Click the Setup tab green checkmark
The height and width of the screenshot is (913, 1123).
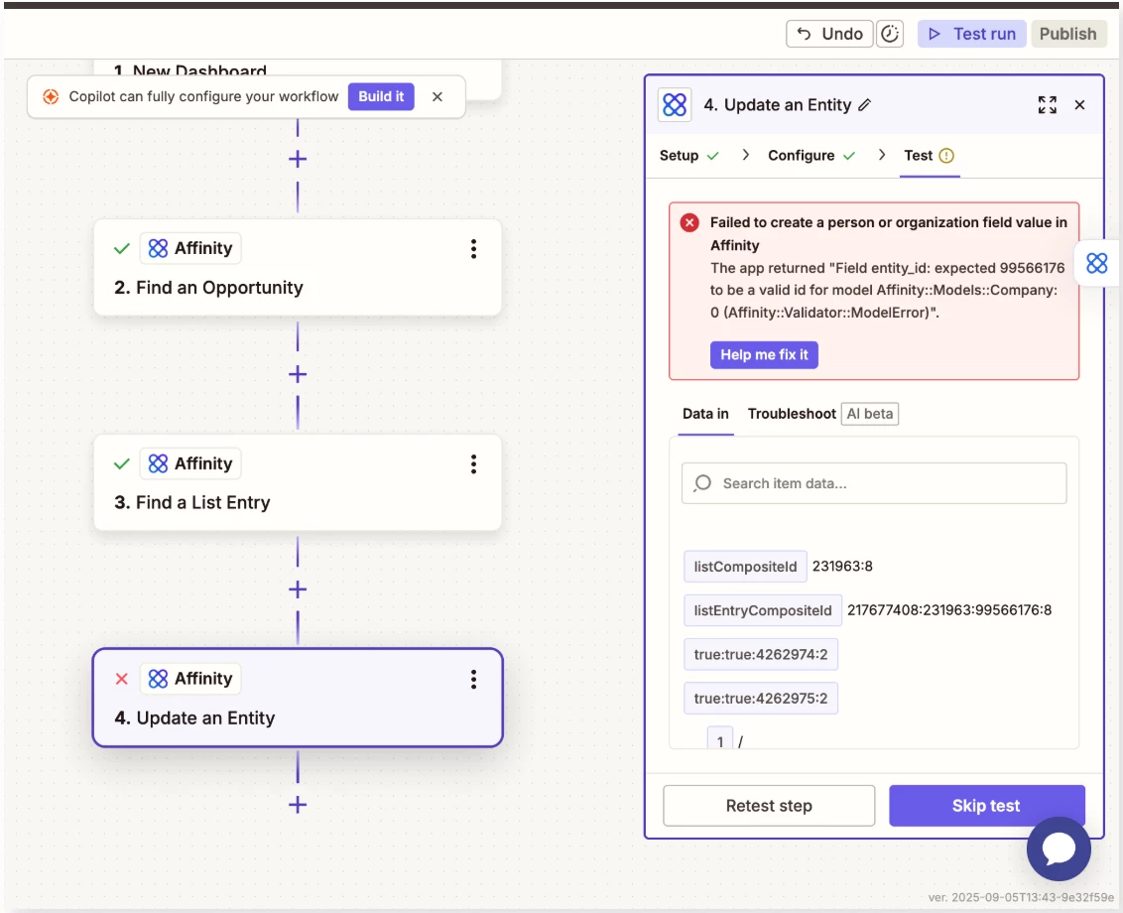pyautogui.click(x=712, y=156)
